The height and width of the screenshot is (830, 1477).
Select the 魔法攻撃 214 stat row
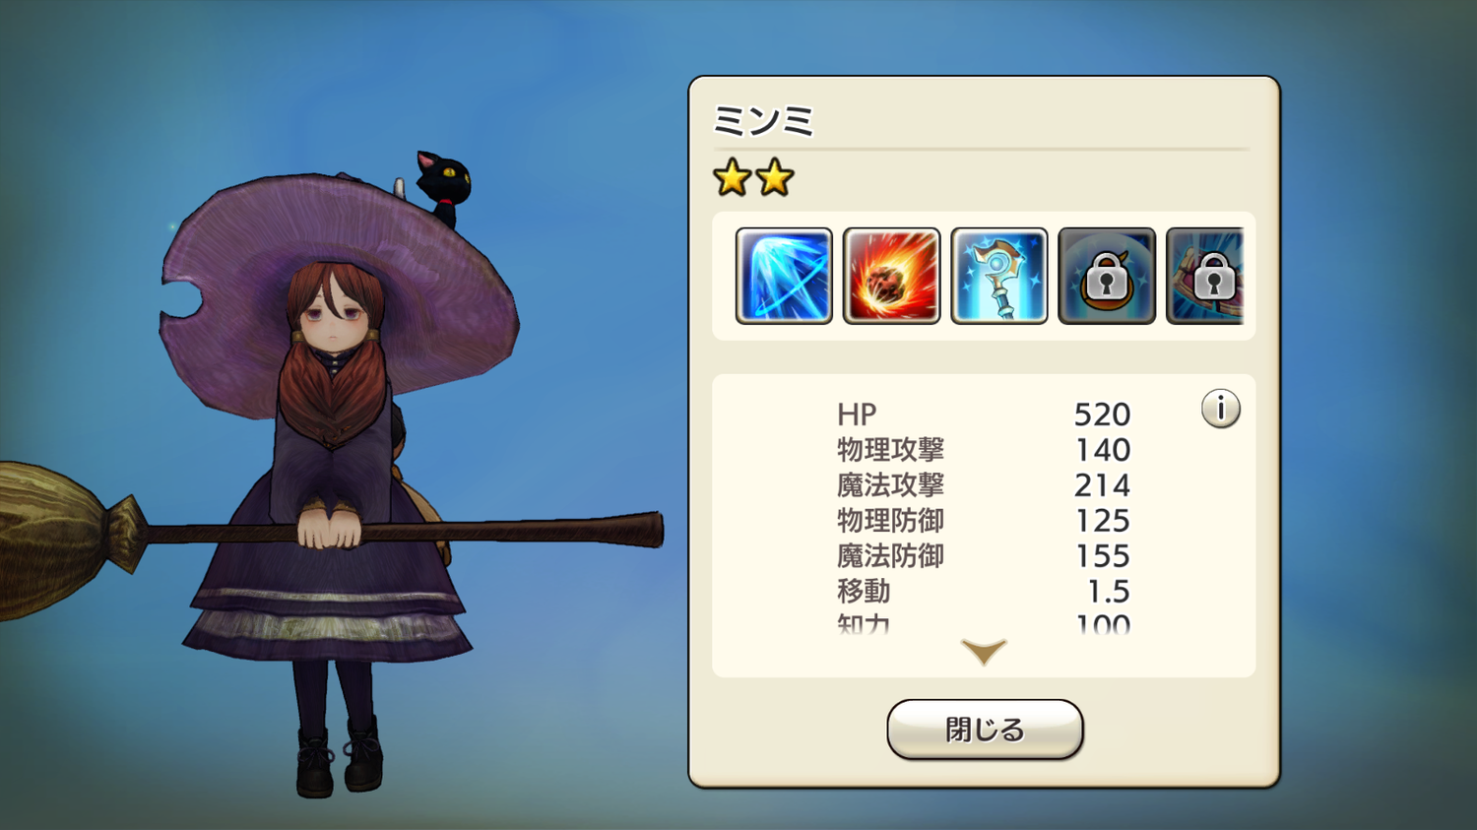click(x=984, y=485)
